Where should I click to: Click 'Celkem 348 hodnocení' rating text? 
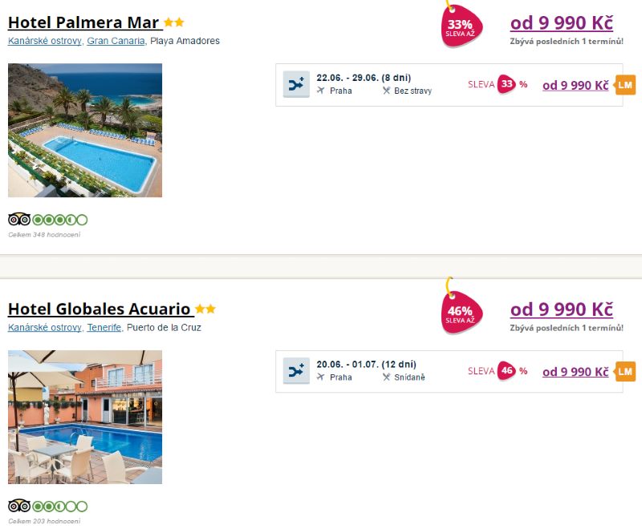click(x=44, y=235)
